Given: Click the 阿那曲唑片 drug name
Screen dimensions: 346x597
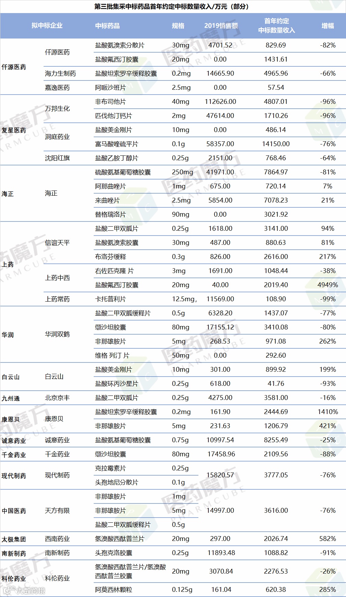Looking at the screenshot, I should coord(111,186).
